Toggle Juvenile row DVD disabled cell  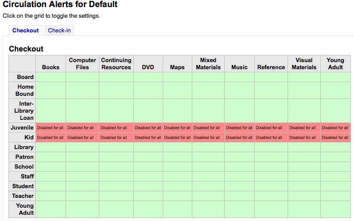pyautogui.click(x=148, y=128)
